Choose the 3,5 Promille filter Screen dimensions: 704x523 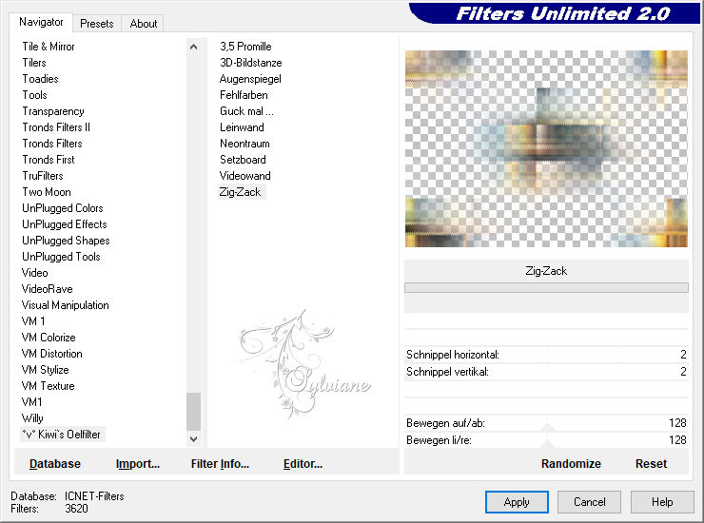point(245,47)
